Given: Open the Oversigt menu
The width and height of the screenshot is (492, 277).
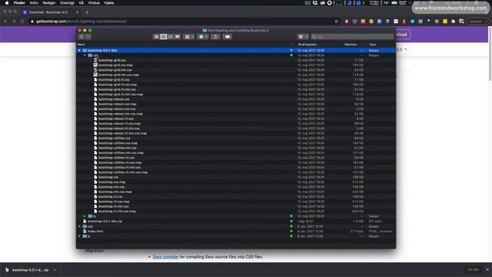Looking at the screenshot, I should click(x=67, y=3).
